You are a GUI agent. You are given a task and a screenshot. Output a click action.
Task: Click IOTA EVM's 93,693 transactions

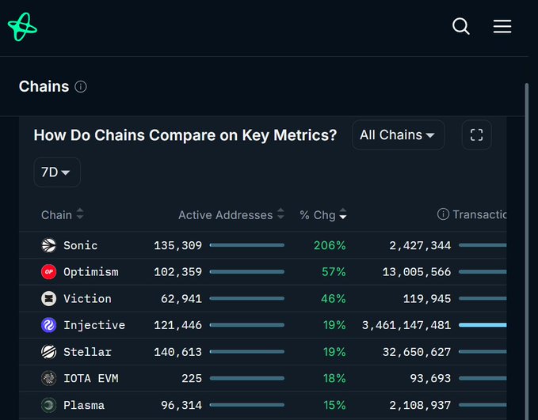(x=430, y=379)
